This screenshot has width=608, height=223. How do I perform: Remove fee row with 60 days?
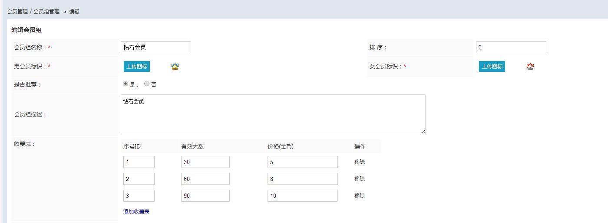click(360, 179)
